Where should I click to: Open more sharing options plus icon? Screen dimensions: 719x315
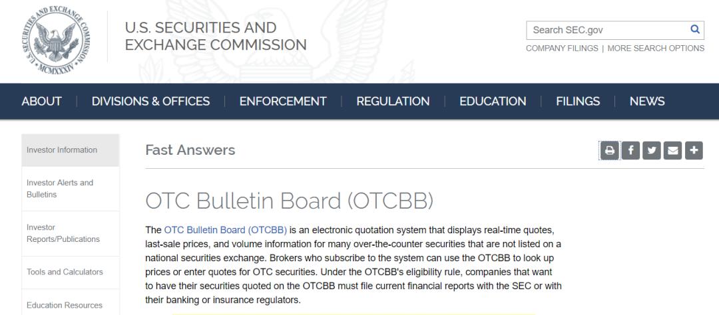694,151
